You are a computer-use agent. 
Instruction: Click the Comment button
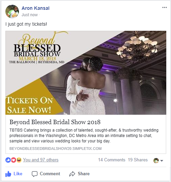[46, 174]
